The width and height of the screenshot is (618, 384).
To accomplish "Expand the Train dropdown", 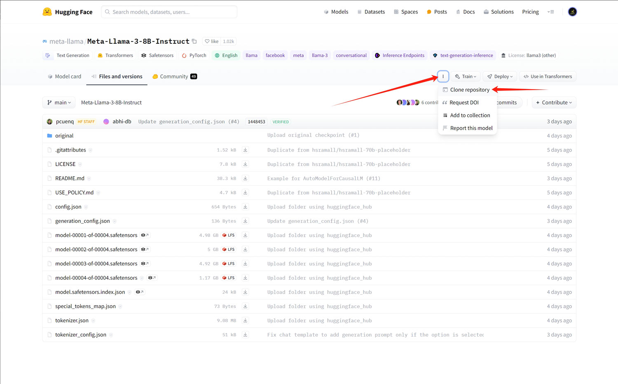I will pos(466,76).
